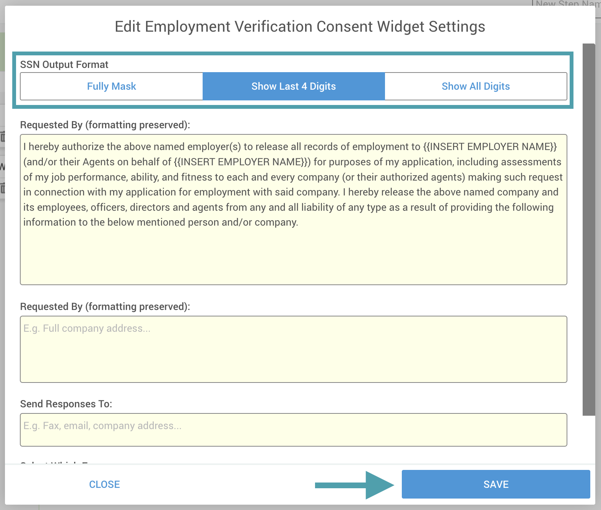Click the upper trash icon behind the dialog
601x510 pixels.
[2, 136]
